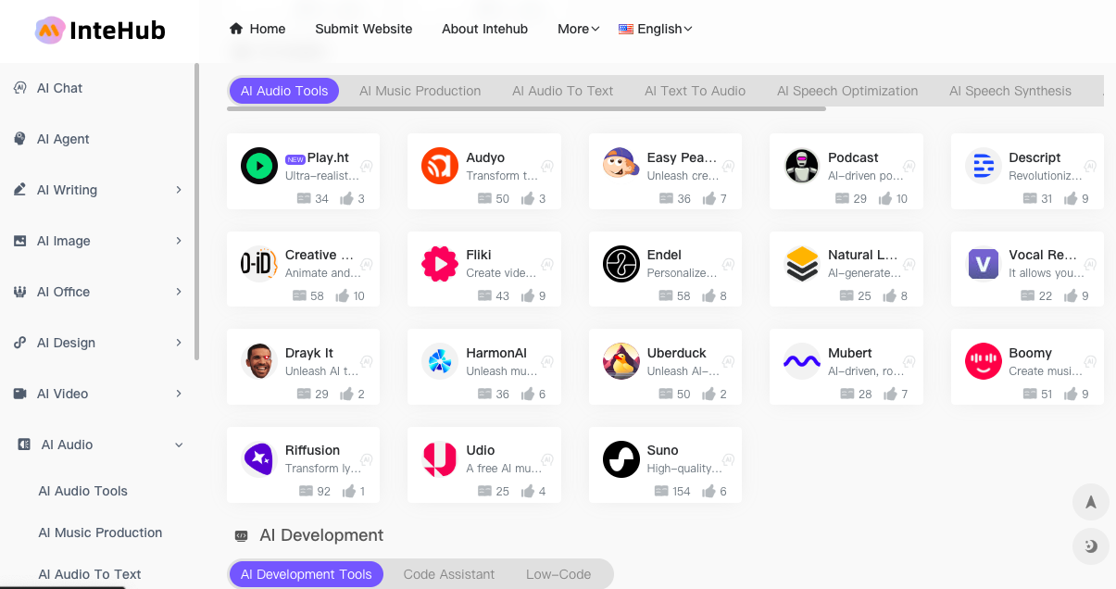Switch to the Code Assistant tab
This screenshot has width=1116, height=589.
(449, 574)
